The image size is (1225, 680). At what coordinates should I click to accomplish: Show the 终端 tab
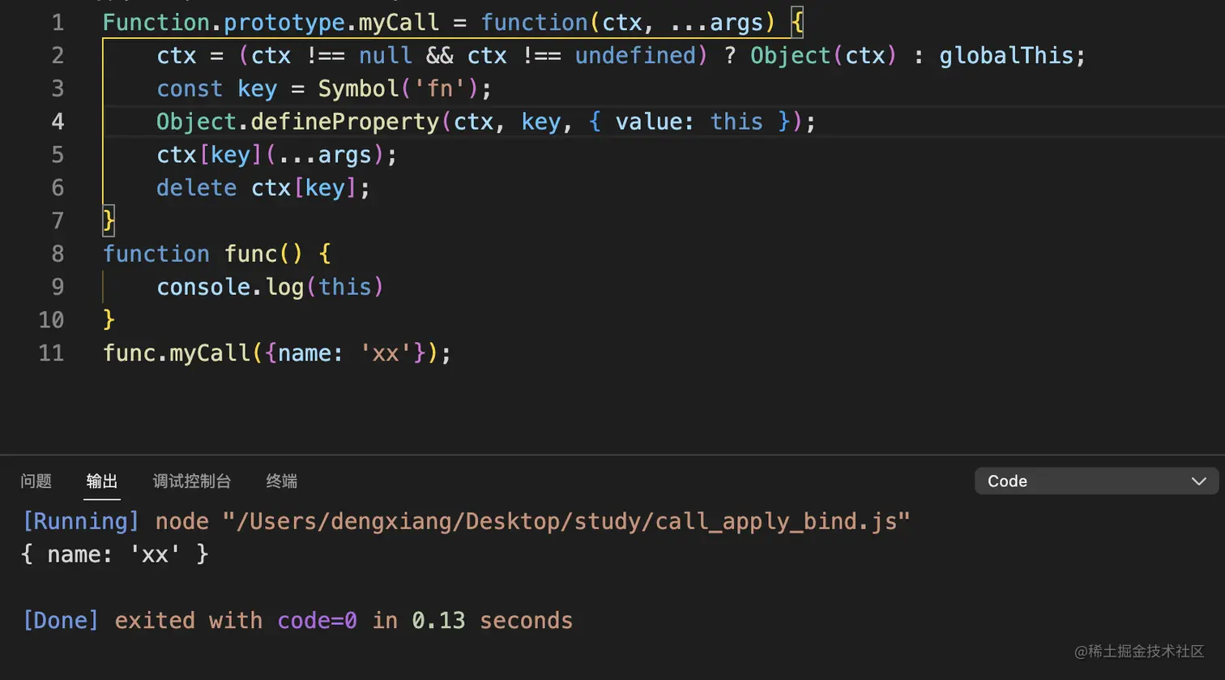pos(282,481)
